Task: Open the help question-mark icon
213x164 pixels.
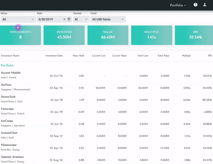Action: coord(195,5)
